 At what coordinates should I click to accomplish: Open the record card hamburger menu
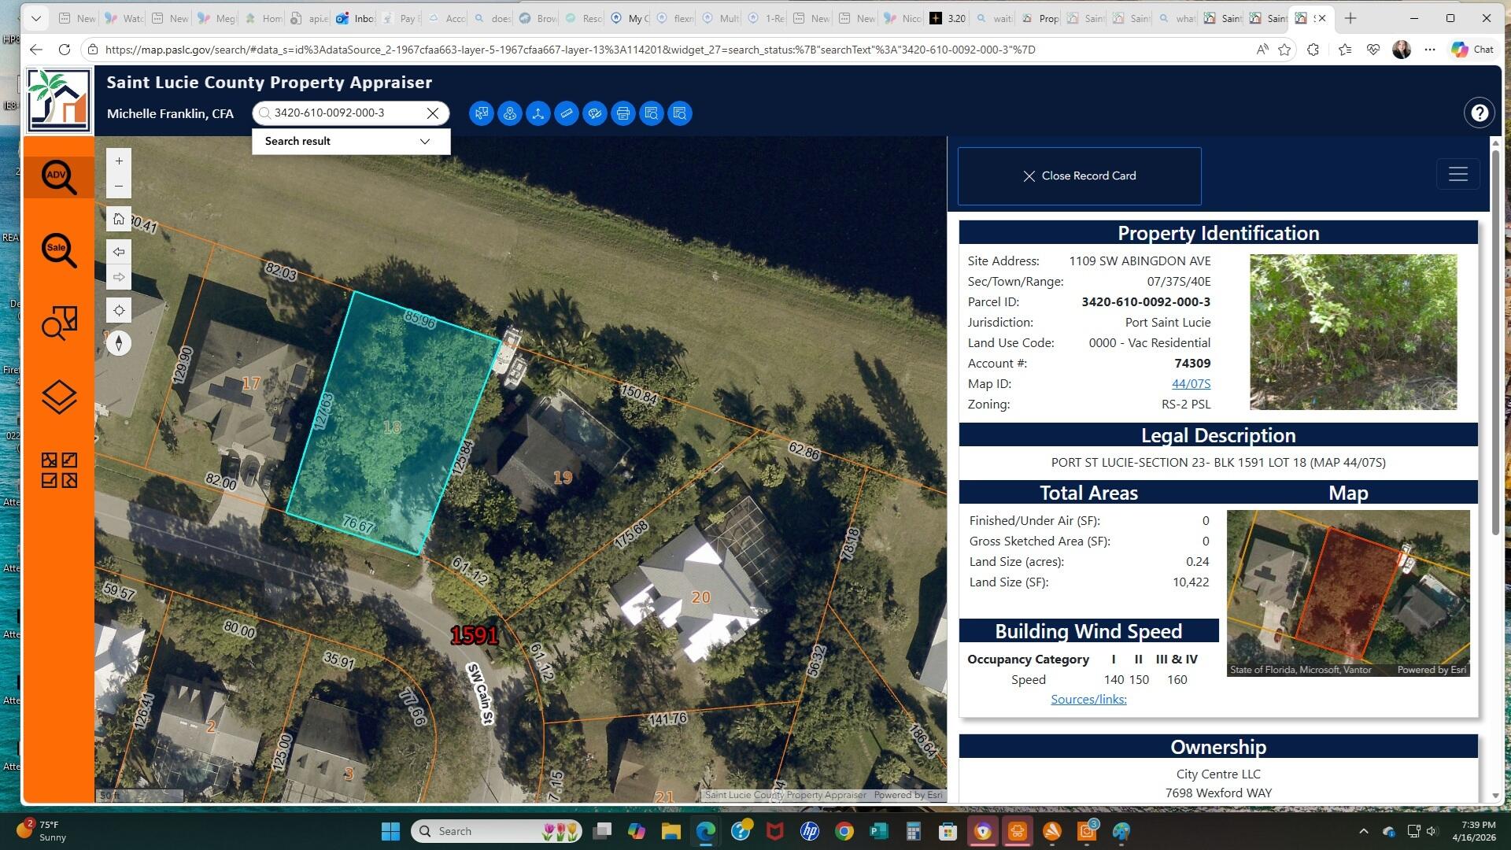[1457, 175]
